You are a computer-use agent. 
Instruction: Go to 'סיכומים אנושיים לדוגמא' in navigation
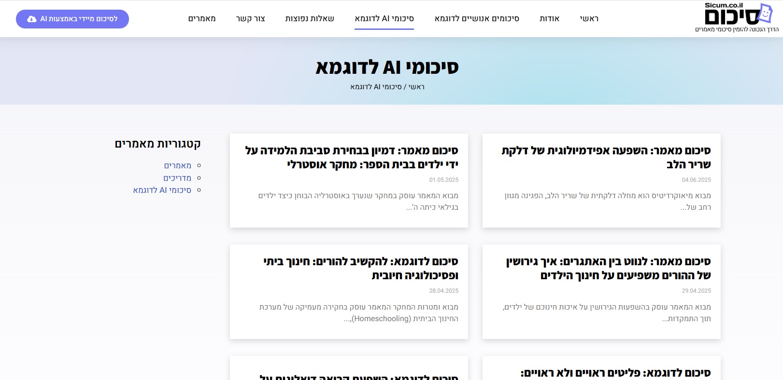(x=476, y=19)
